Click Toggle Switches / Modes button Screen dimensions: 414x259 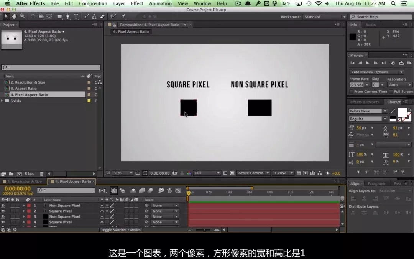click(x=121, y=230)
